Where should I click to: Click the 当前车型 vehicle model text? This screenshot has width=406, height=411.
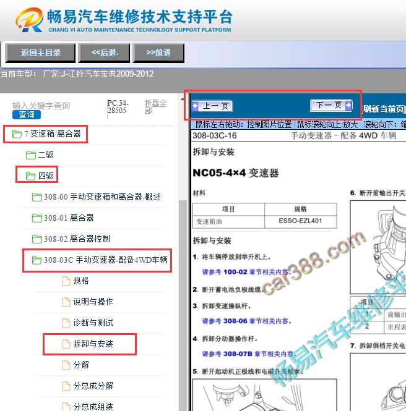77,74
